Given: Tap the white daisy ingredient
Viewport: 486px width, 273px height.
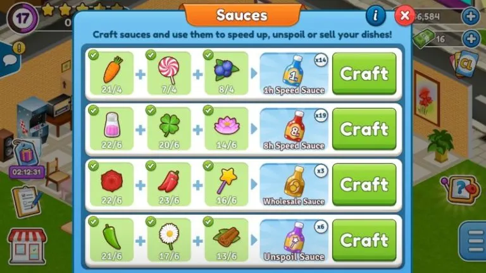Looking at the screenshot, I should click(169, 240).
